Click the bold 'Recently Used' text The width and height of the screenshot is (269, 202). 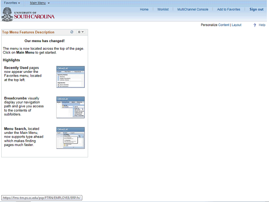(x=16, y=68)
